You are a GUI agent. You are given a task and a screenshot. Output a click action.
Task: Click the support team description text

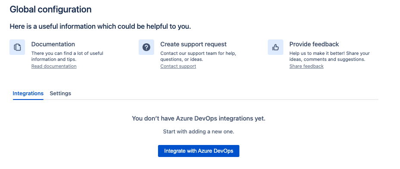pyautogui.click(x=198, y=57)
